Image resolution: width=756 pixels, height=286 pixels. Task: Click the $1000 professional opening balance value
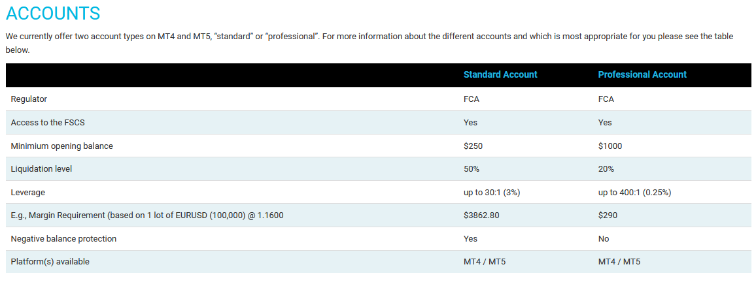coord(610,146)
